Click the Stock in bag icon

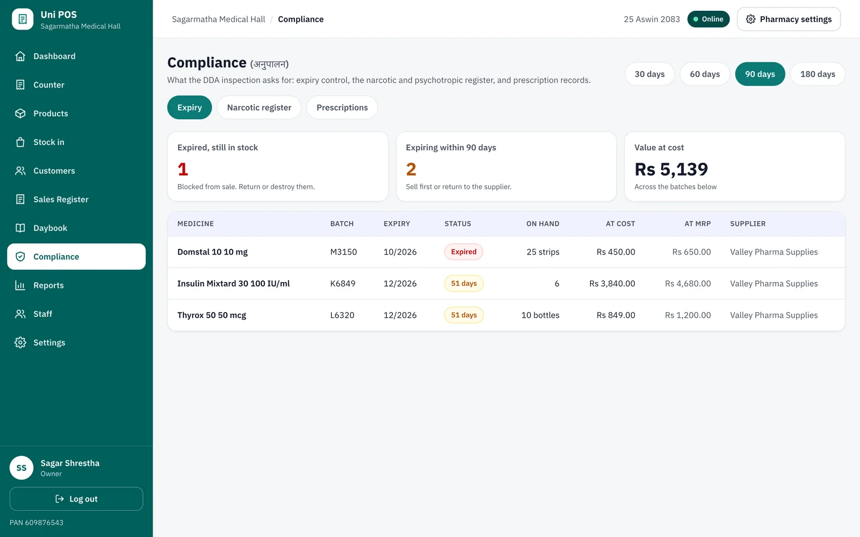(20, 142)
